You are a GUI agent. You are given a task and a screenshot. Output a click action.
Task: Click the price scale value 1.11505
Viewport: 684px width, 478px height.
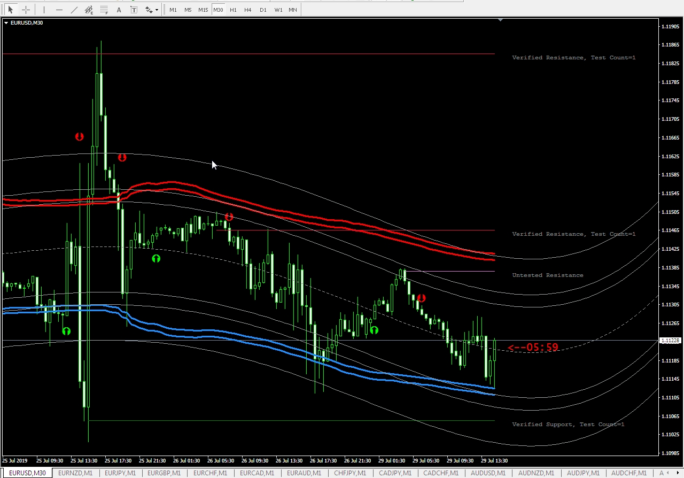pos(671,212)
